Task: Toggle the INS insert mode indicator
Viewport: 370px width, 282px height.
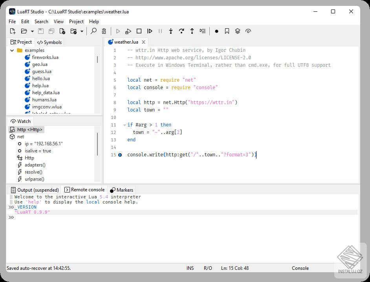Action: point(190,268)
